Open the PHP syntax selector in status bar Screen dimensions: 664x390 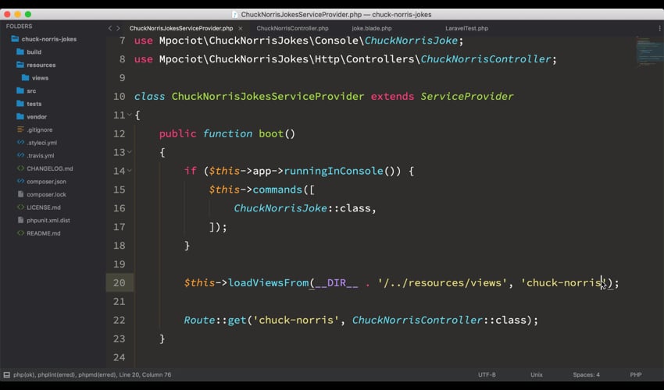point(636,374)
